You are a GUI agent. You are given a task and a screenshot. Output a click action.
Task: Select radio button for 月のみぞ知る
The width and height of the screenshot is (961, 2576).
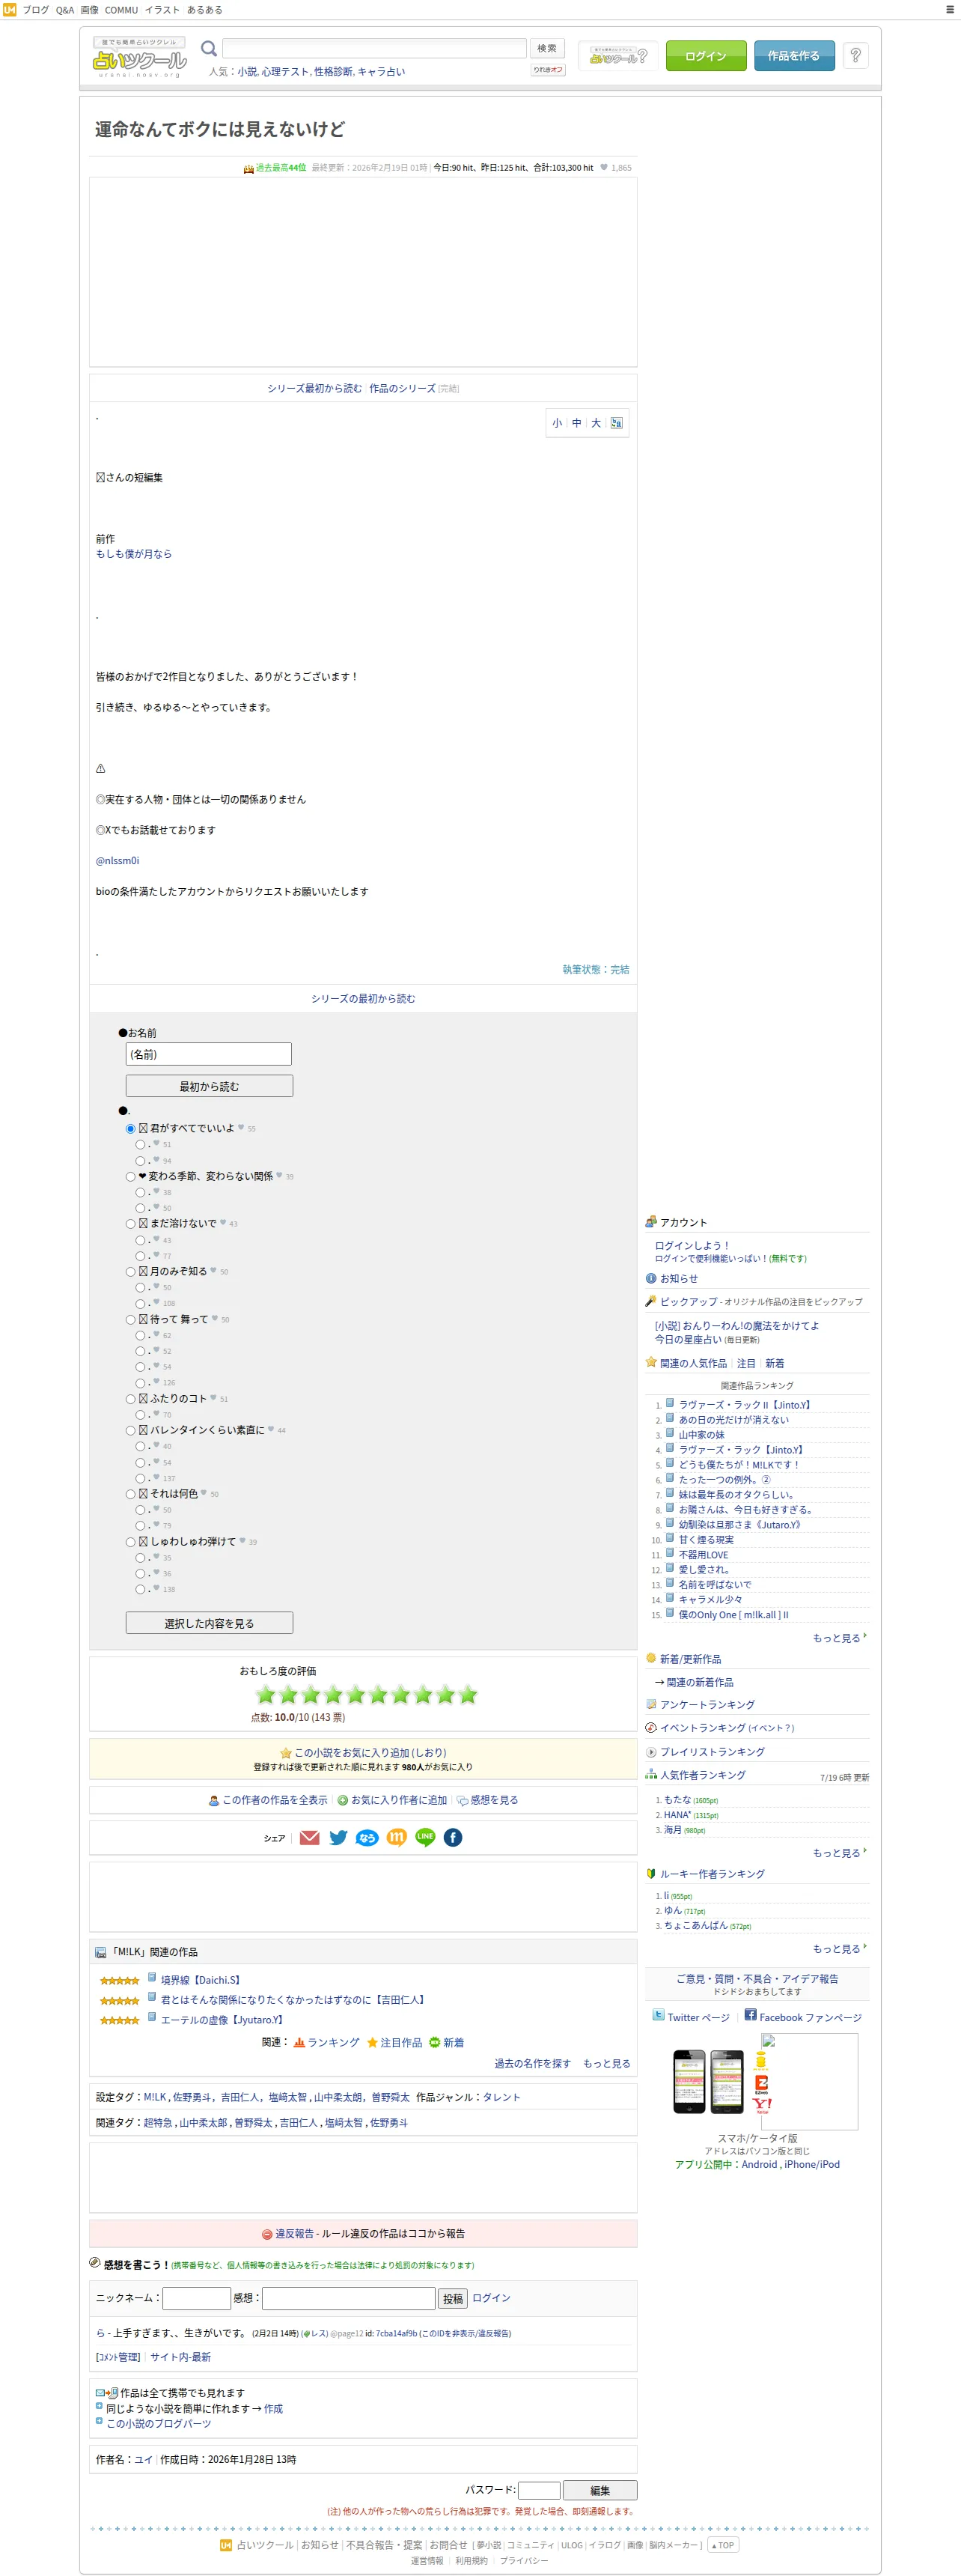click(130, 1272)
